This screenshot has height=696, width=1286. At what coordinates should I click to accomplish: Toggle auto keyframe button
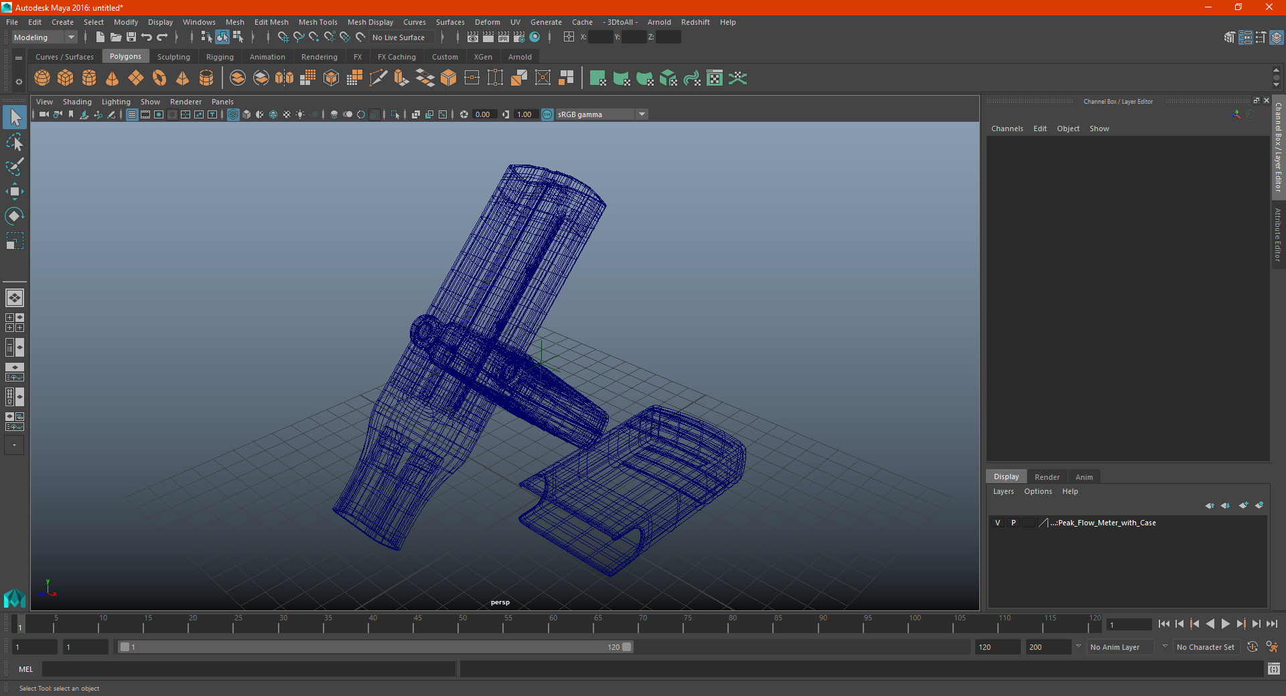[1253, 647]
